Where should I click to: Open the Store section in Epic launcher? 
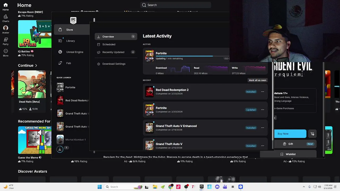72,30
